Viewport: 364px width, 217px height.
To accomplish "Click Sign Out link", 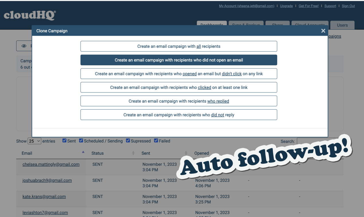I will (348, 6).
